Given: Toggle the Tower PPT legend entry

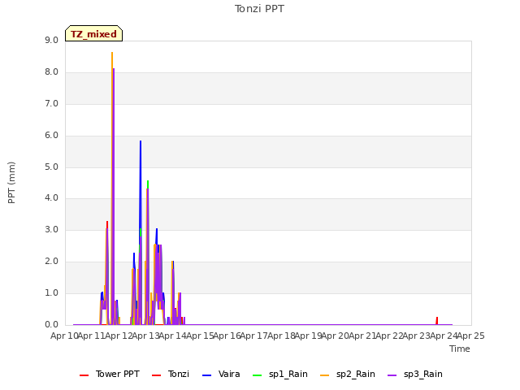Looking at the screenshot, I should point(110,374).
